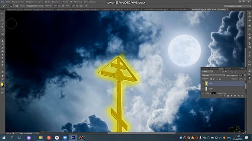
Task: Hide the third layer with black mask
Action: (203, 94)
